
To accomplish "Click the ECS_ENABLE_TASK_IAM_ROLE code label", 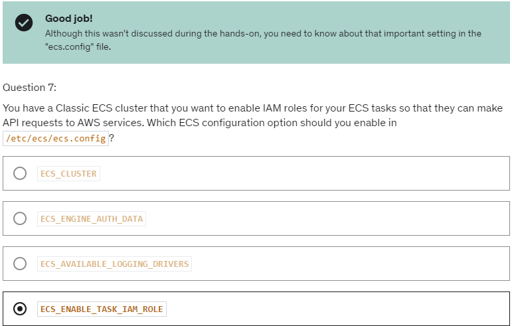I will [102, 309].
